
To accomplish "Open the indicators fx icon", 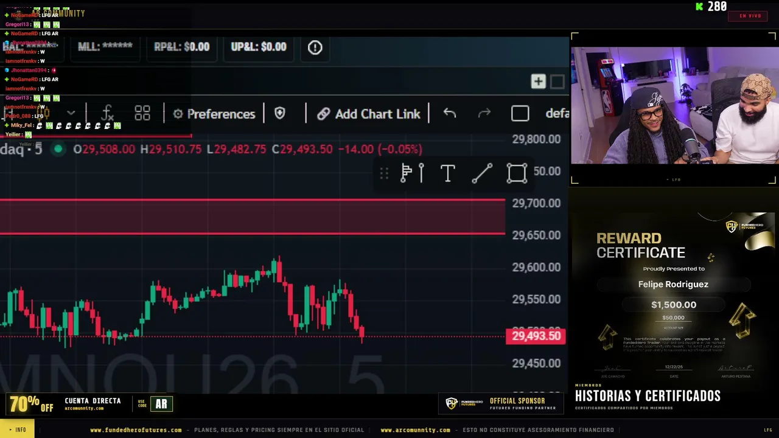I will 107,113.
